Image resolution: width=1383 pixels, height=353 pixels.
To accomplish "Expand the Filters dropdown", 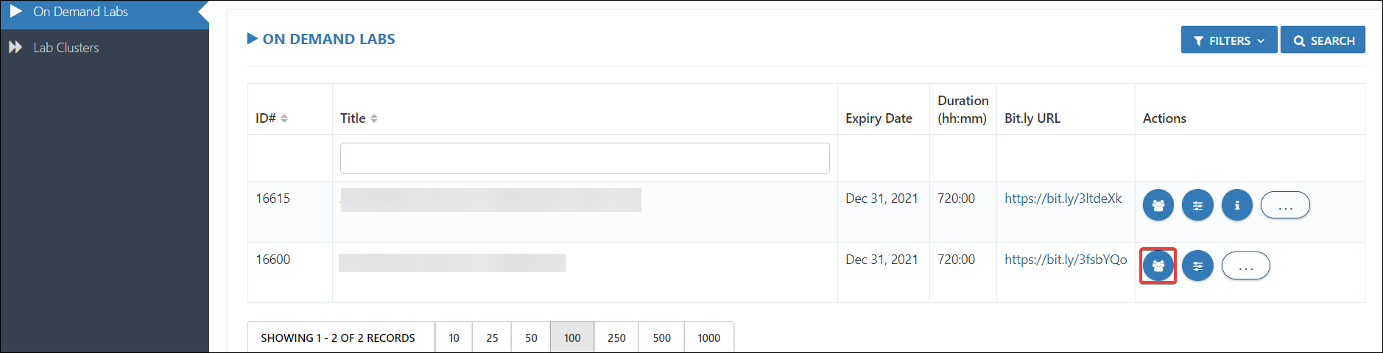I will [x=1228, y=40].
